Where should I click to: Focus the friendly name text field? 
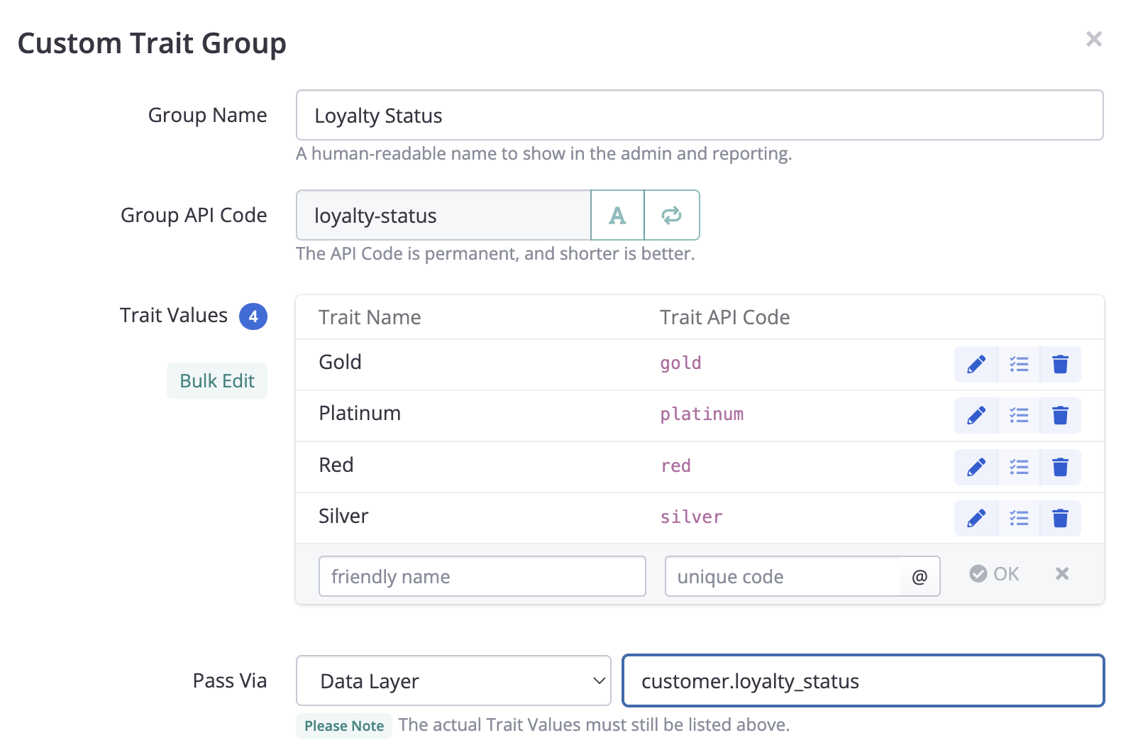click(x=482, y=577)
